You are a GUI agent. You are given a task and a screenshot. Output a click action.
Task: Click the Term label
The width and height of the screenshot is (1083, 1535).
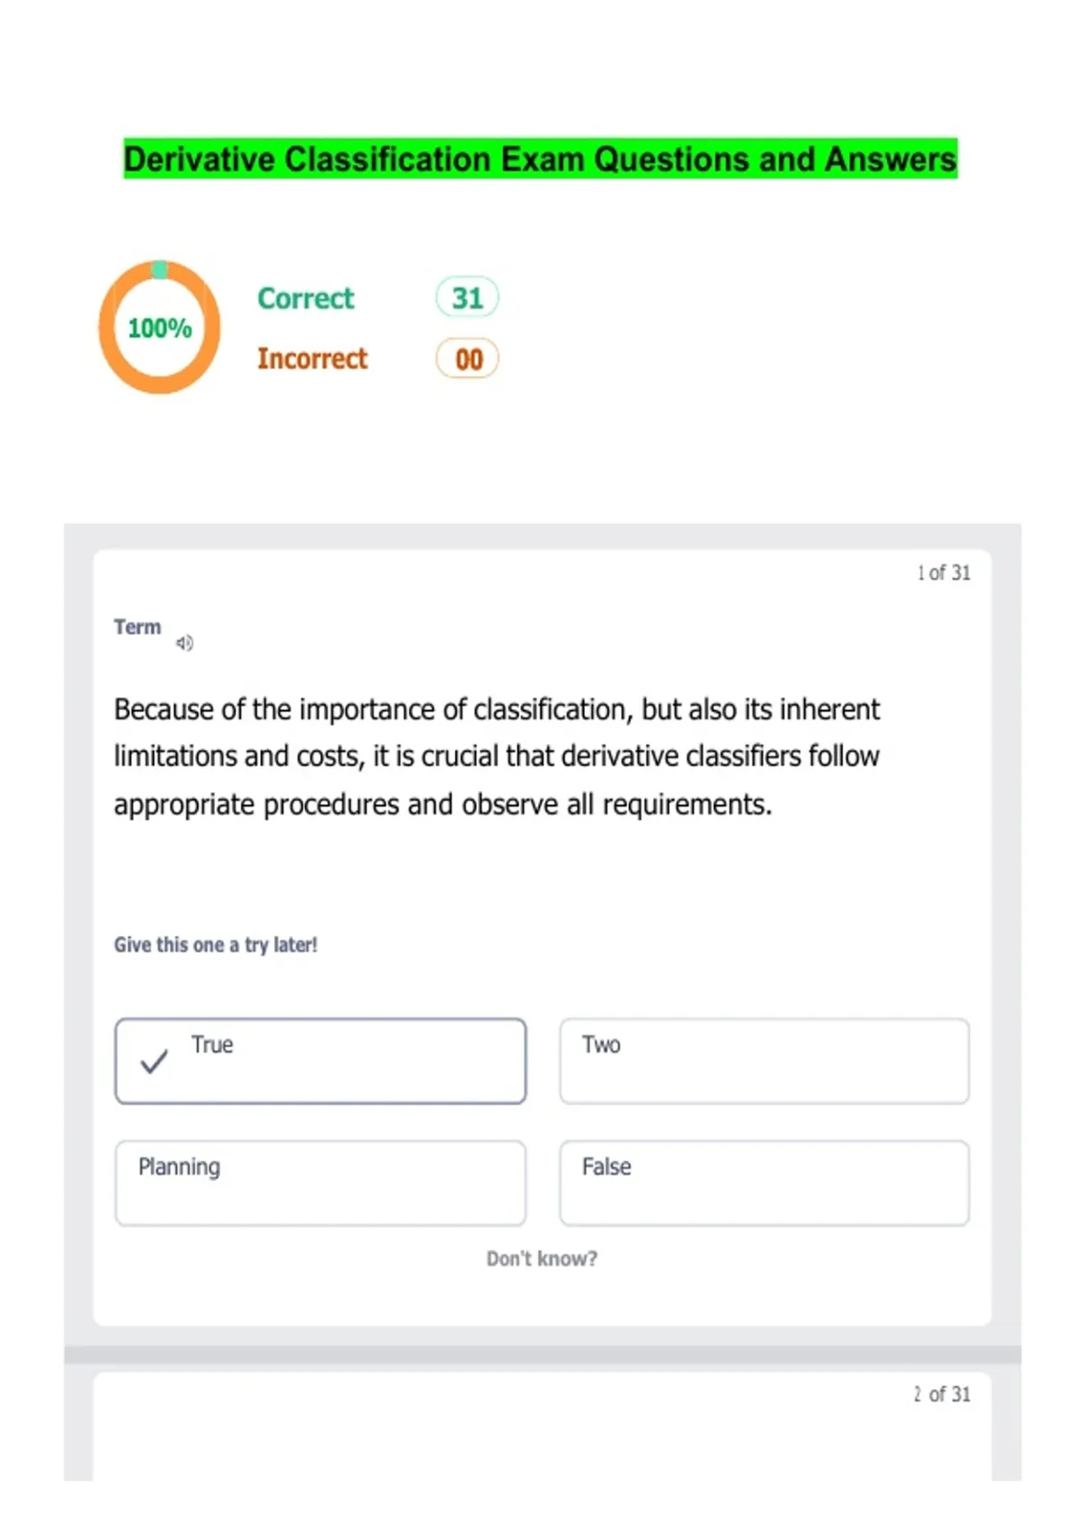(137, 627)
